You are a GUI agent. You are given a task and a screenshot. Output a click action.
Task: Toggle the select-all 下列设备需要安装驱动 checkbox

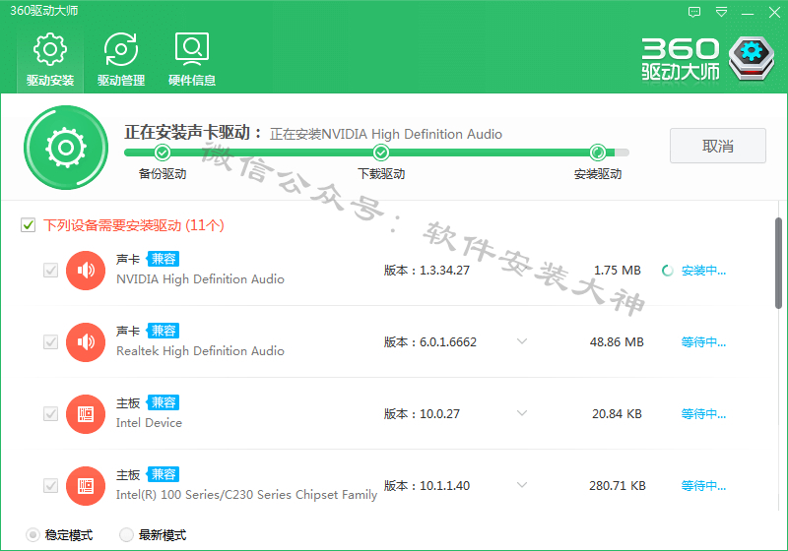pyautogui.click(x=29, y=225)
